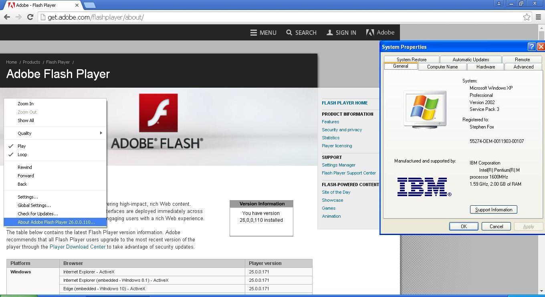545x297 pixels.
Task: Click 'Internet Explorer - ActiveX' table cell
Action: [x=152, y=272]
